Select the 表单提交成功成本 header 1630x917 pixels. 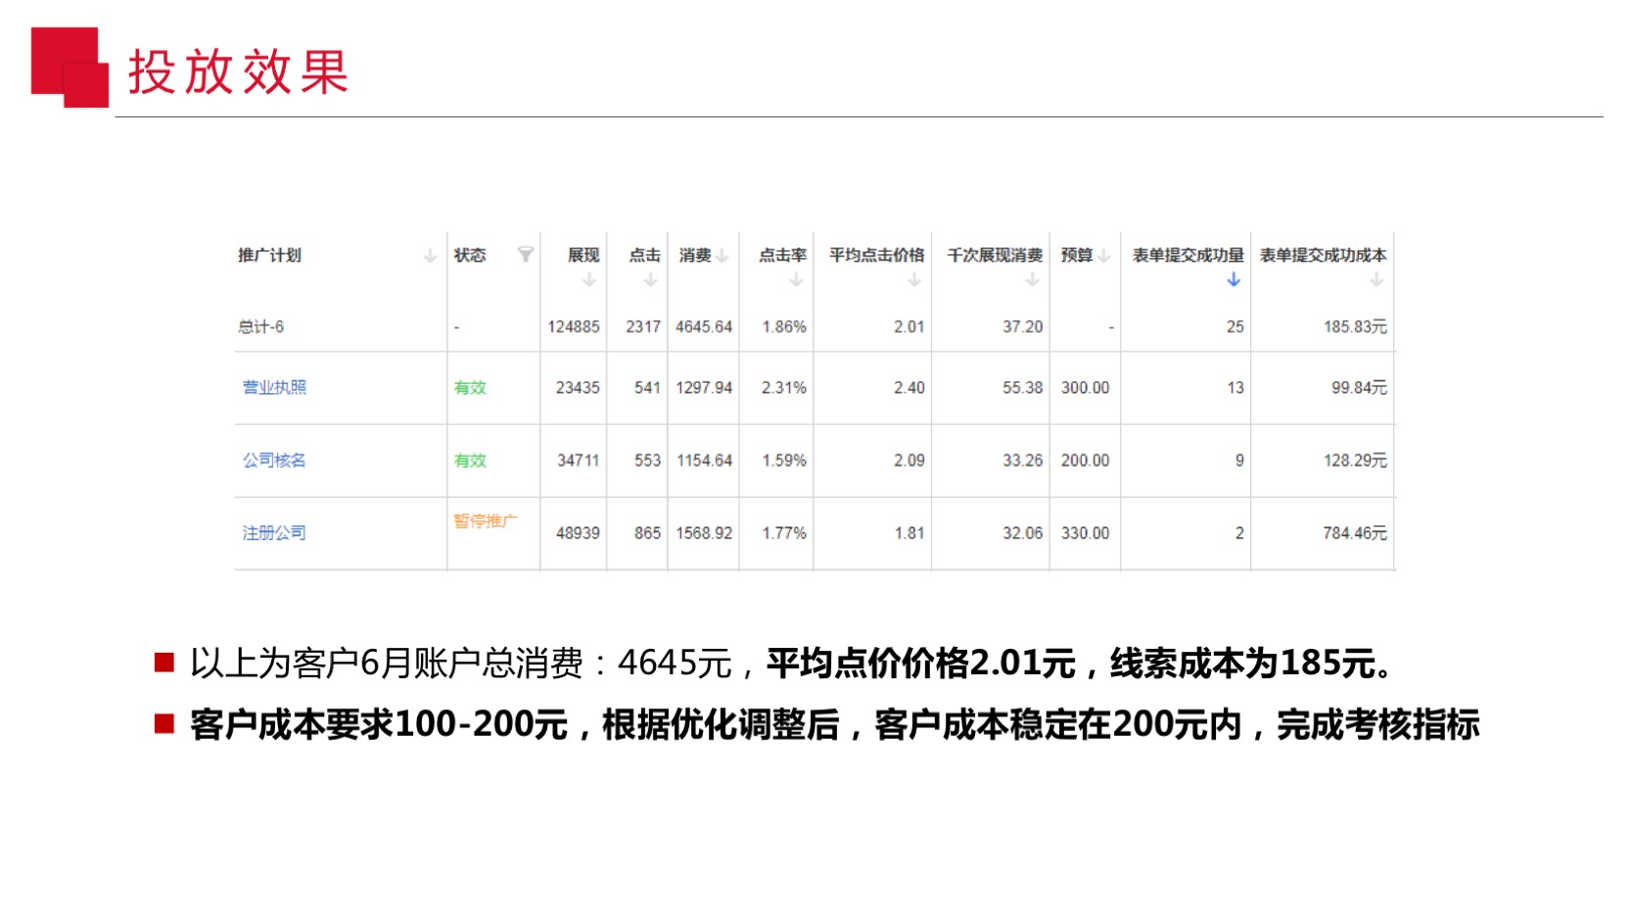1323,255
